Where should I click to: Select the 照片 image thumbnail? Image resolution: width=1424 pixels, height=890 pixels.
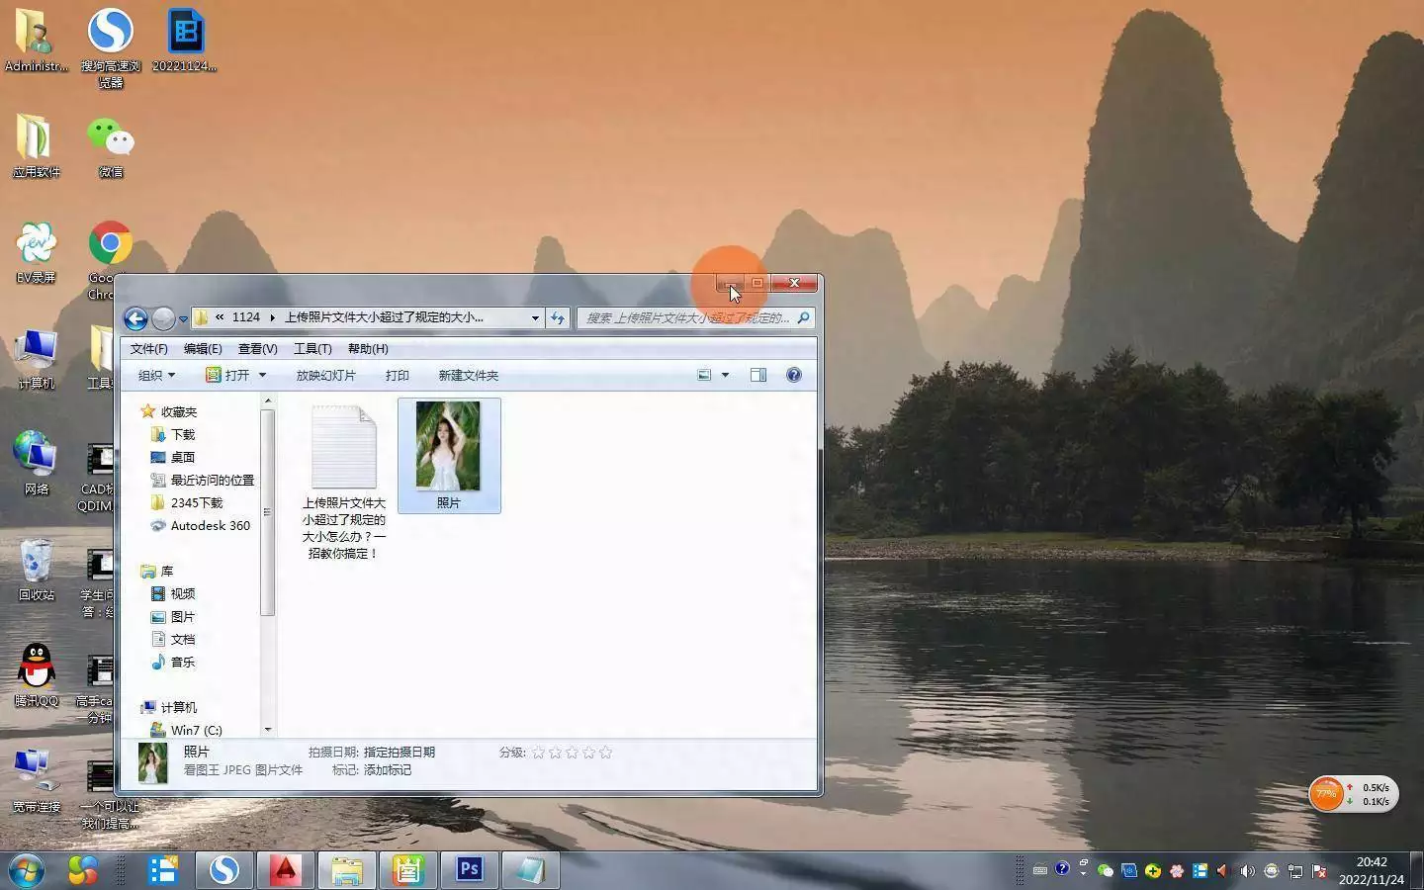pyautogui.click(x=448, y=447)
